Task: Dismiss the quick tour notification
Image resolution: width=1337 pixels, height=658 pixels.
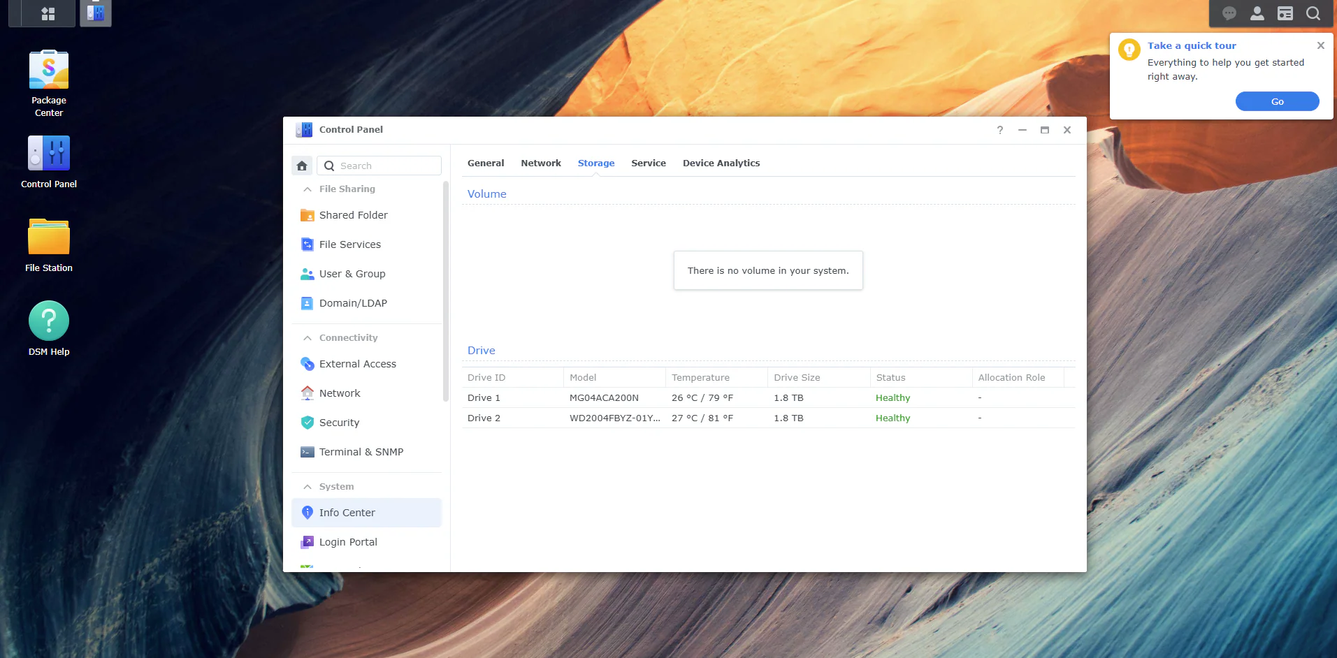Action: (1321, 45)
